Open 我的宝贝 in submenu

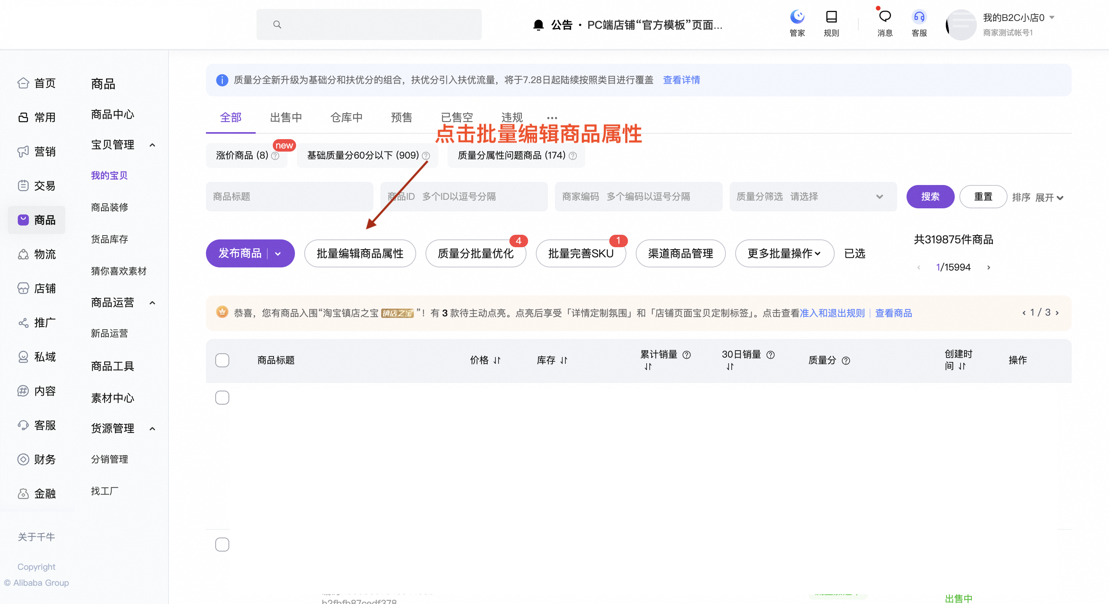pos(109,176)
